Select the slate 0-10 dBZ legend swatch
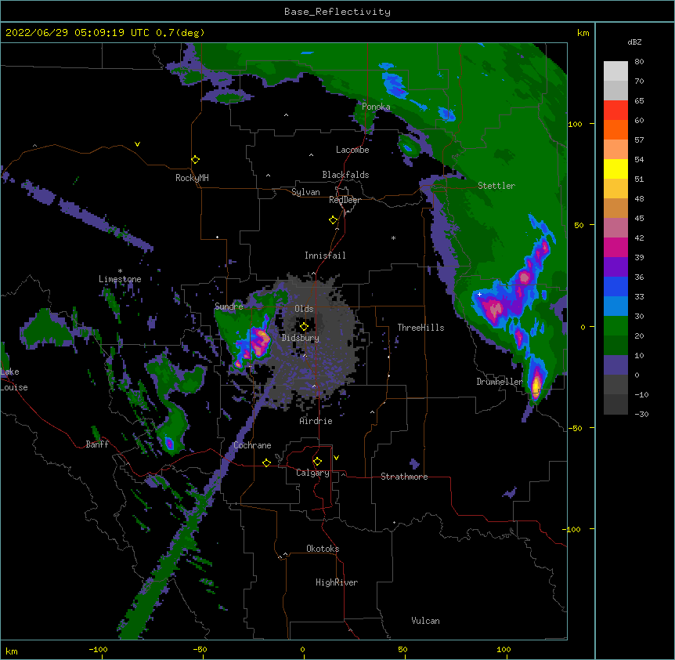The image size is (675, 660). coord(615,365)
